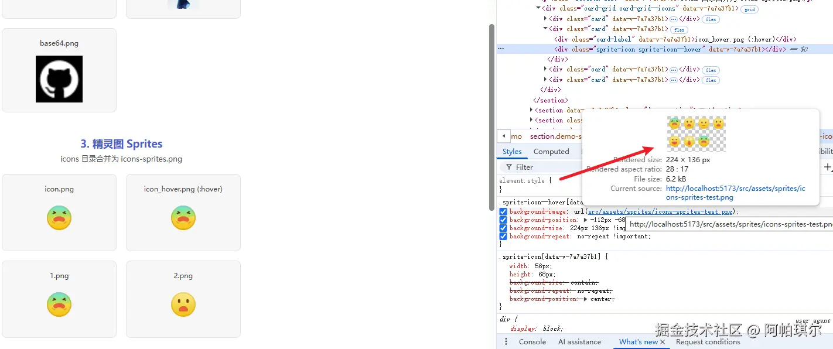Expand the struck-through background-position center triangle
Viewport: 833px width, 349px height.
586,299
